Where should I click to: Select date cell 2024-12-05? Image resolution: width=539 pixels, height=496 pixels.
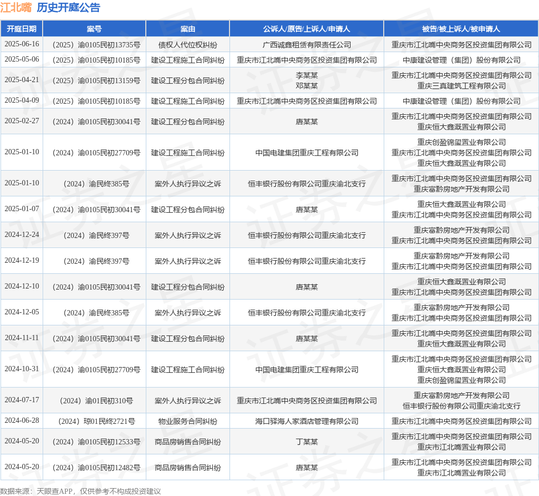click(x=22, y=312)
